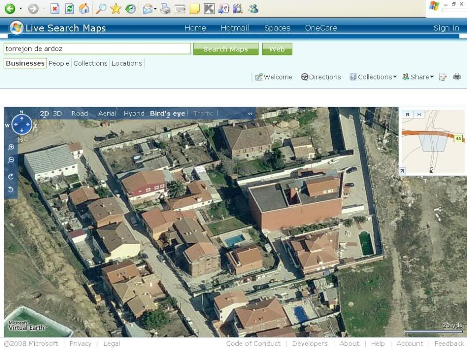The width and height of the screenshot is (467, 350).
Task: Switch map to 3D mode
Action: (x=57, y=114)
